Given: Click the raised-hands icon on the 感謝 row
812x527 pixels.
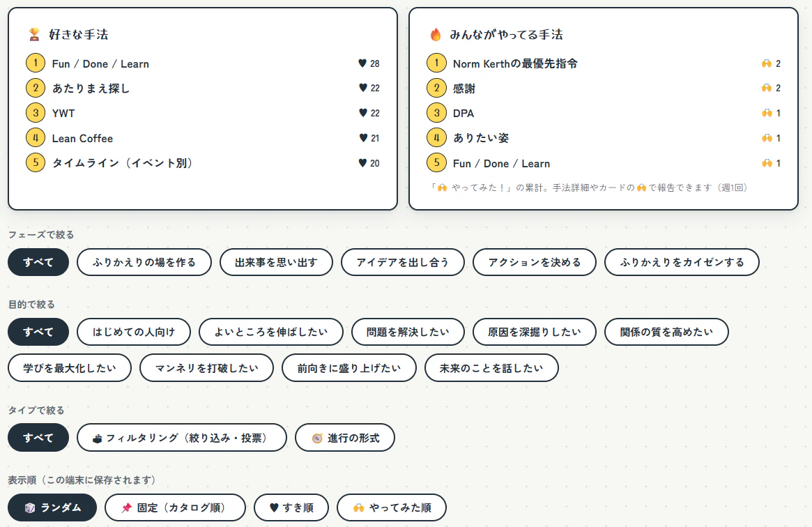Looking at the screenshot, I should click(767, 88).
